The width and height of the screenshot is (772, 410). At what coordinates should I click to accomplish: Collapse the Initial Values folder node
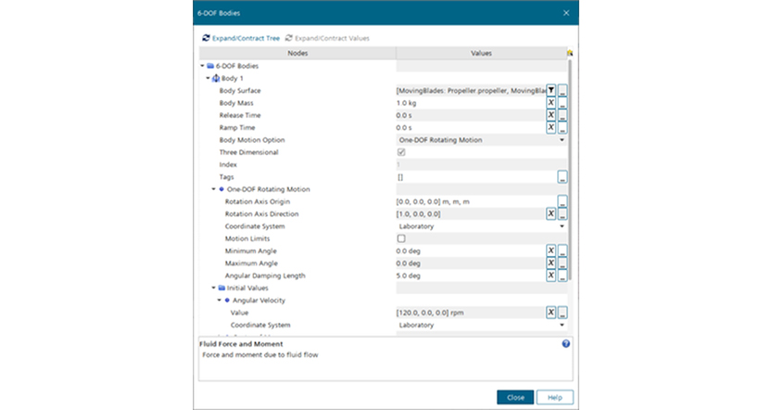[x=214, y=288]
